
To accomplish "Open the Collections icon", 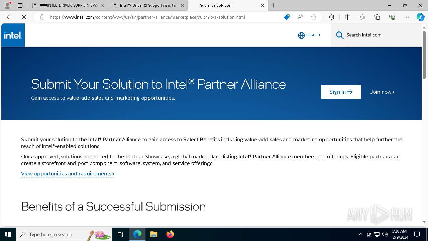I will 377,17.
